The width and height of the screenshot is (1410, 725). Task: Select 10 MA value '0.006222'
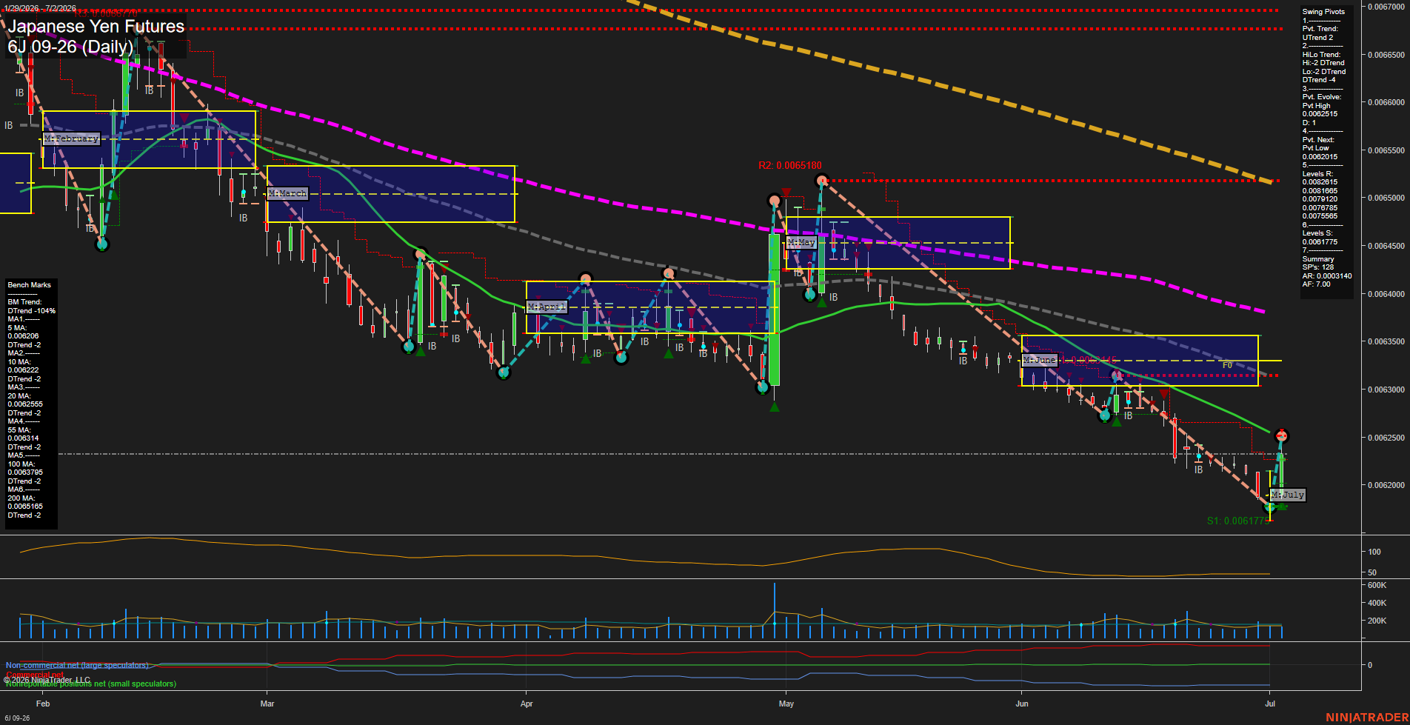tap(23, 370)
